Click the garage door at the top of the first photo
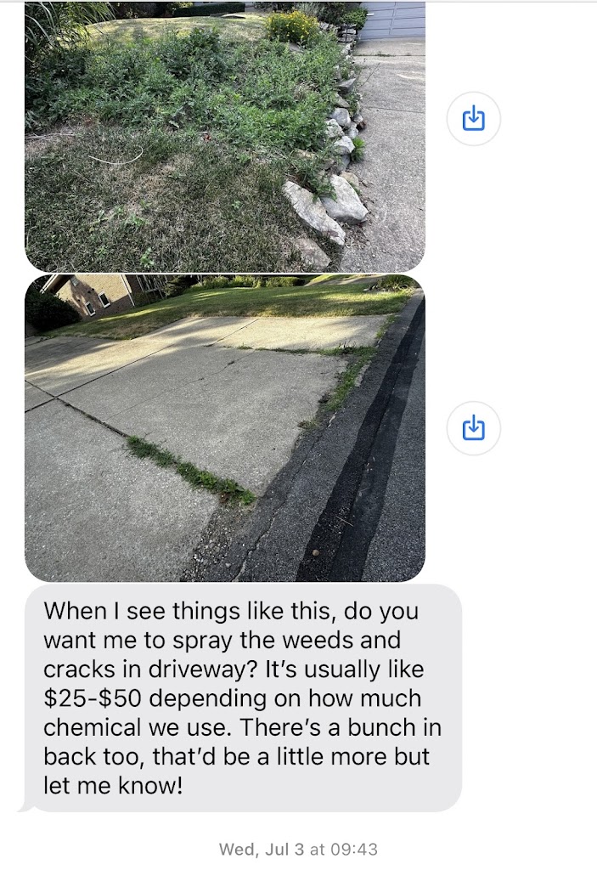 coord(391,20)
